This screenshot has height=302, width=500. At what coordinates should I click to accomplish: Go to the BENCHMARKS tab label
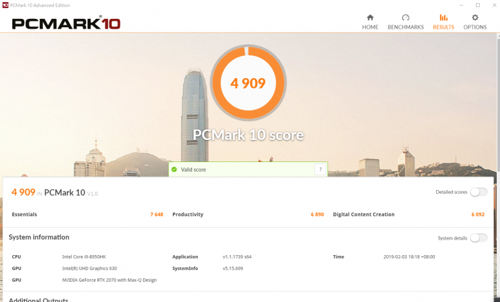click(x=406, y=27)
